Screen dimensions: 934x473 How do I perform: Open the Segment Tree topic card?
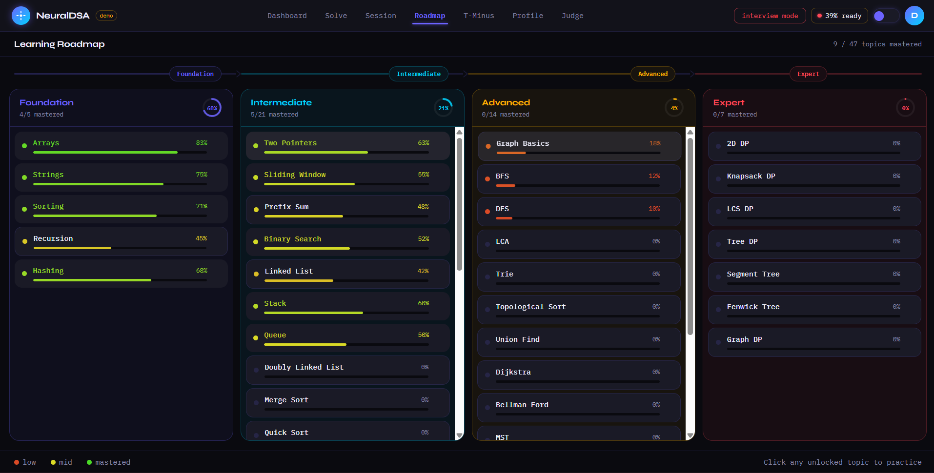click(x=814, y=277)
